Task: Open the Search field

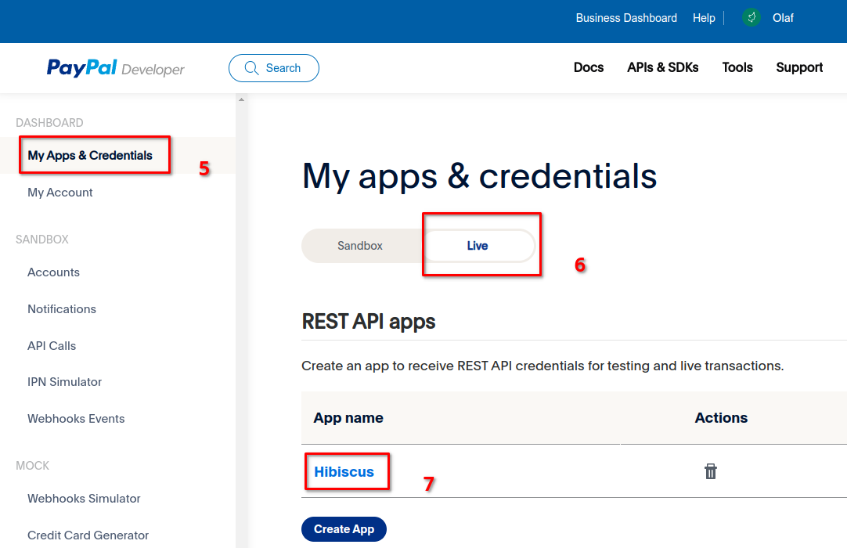Action: pyautogui.click(x=274, y=68)
